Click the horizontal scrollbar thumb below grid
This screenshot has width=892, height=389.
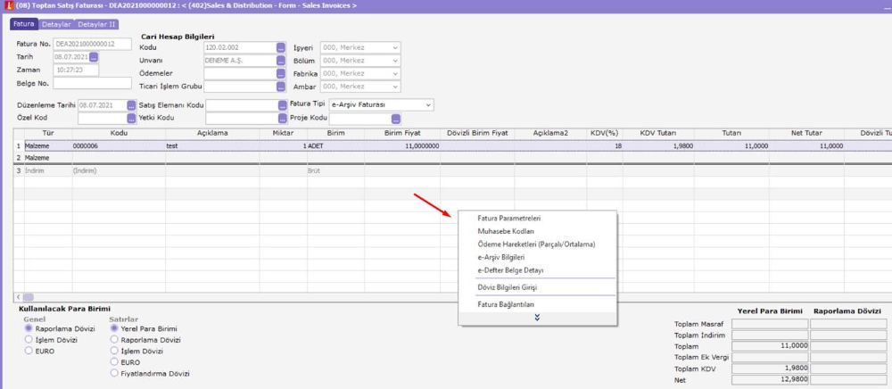point(28,297)
